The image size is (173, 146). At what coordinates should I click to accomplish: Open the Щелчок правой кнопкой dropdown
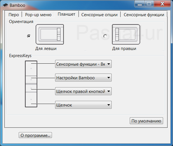tap(83, 91)
